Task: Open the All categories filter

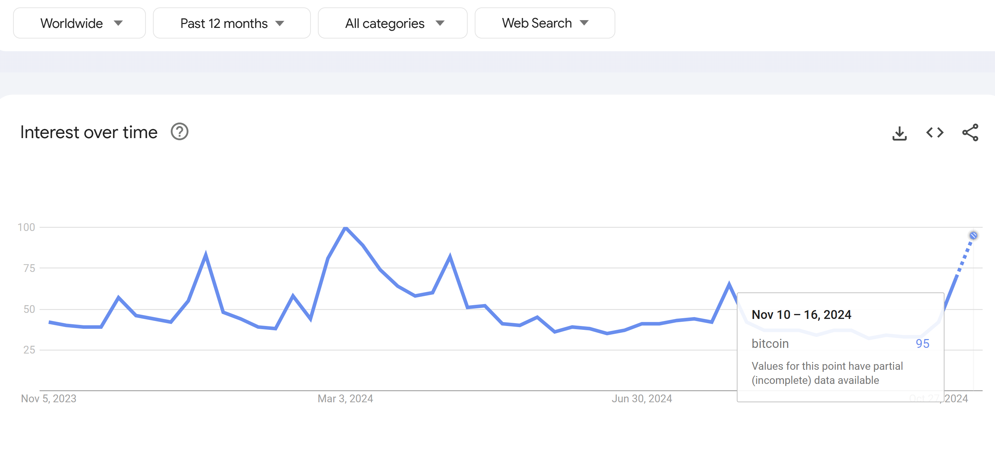Action: (392, 23)
